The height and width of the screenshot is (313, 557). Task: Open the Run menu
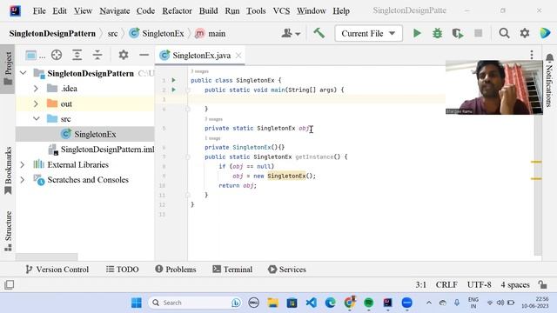[232, 11]
